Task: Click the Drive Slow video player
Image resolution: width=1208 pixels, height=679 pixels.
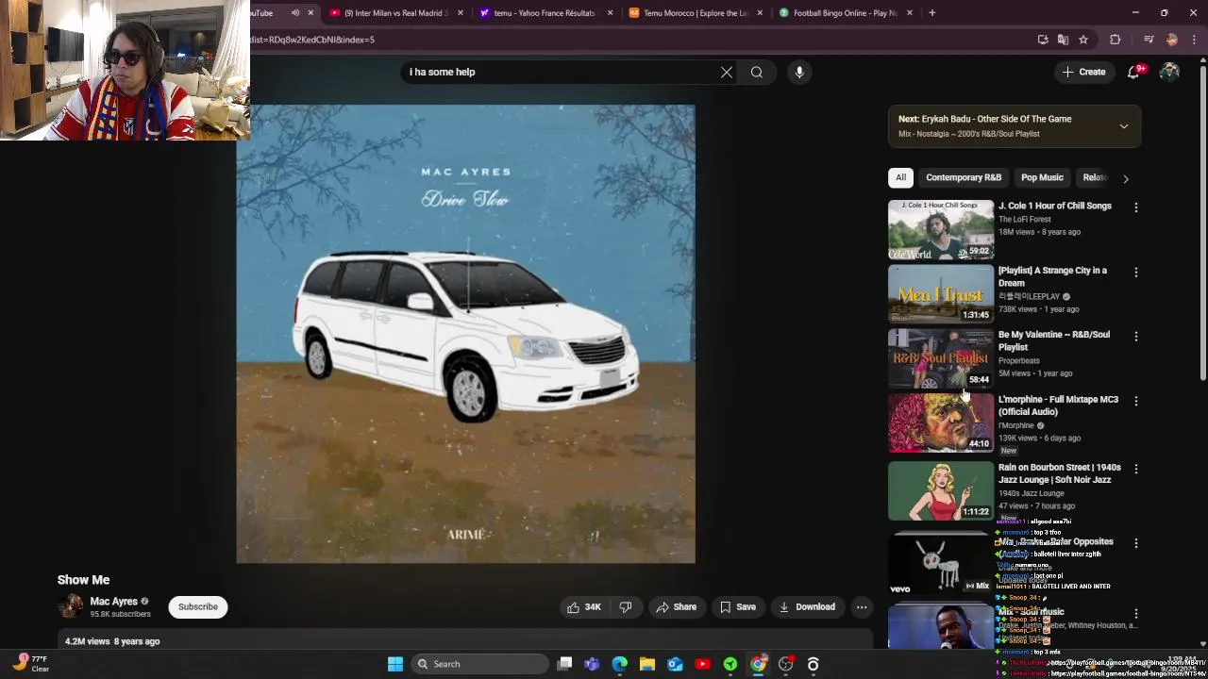Action: coord(465,334)
